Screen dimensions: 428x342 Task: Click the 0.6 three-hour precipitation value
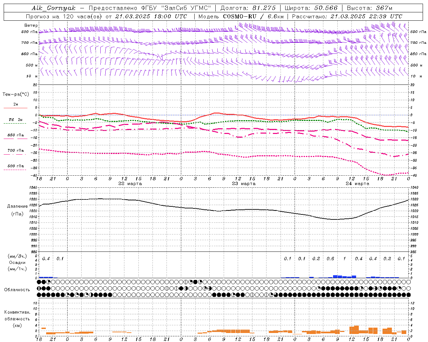330,259
